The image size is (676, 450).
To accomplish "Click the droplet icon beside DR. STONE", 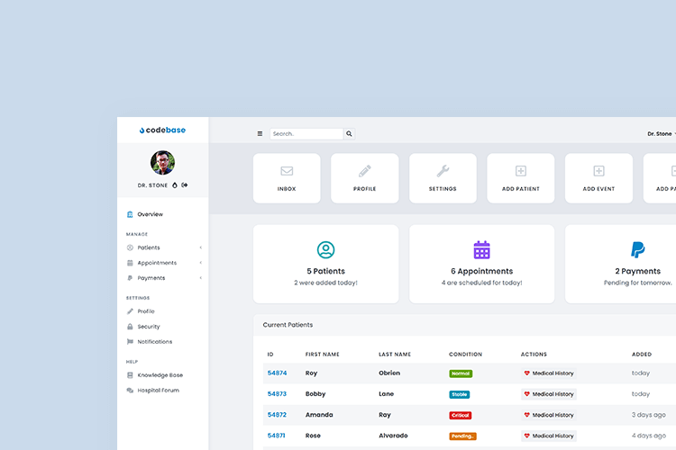I will pos(175,185).
